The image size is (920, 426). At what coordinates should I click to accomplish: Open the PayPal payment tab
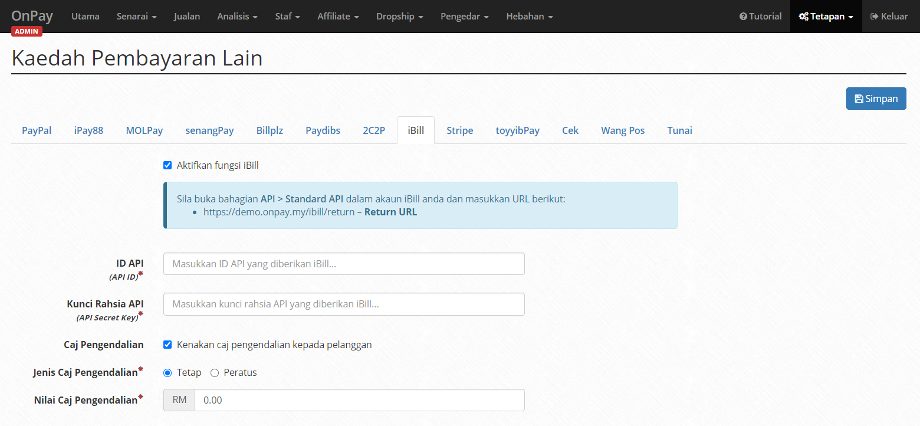tap(36, 130)
